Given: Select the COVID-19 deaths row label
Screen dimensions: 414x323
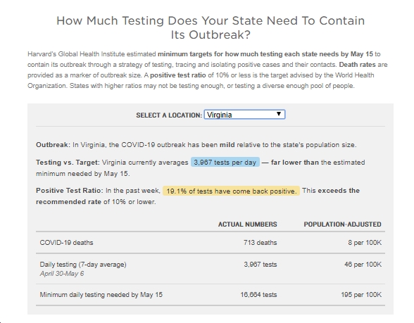Looking at the screenshot, I should (66, 243).
